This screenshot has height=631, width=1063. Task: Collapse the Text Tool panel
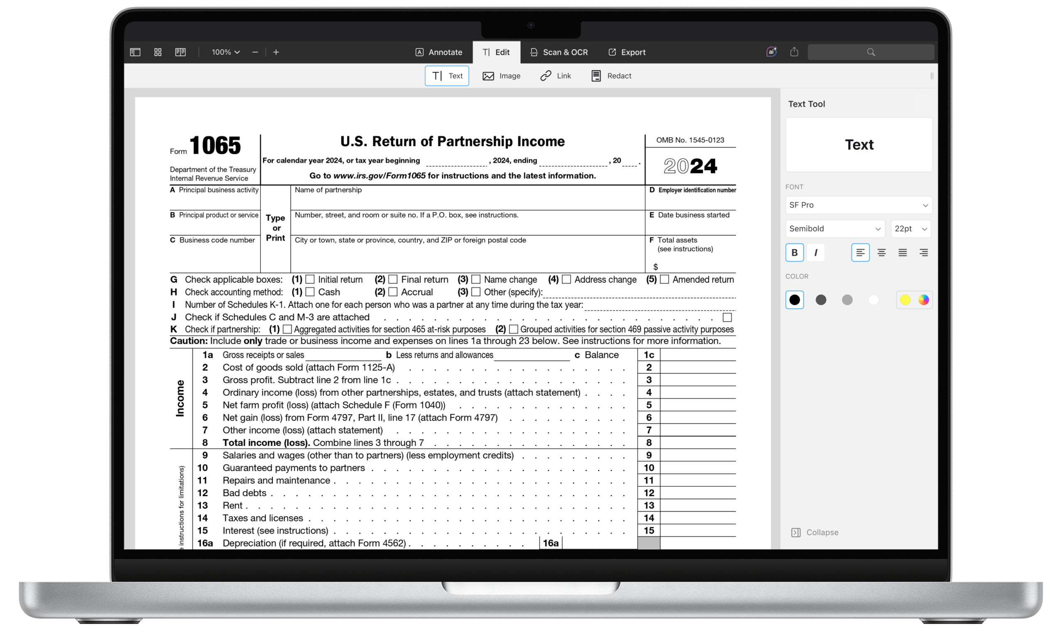point(815,532)
